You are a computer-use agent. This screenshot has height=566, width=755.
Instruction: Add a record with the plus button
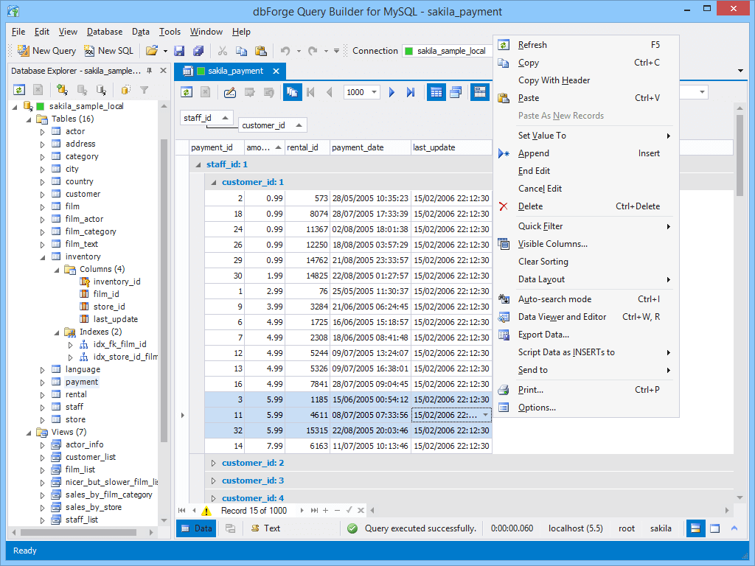[325, 510]
